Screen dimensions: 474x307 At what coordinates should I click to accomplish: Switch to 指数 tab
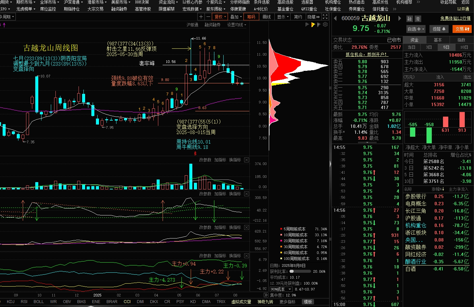tap(461, 40)
